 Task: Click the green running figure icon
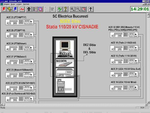coord(60,9)
